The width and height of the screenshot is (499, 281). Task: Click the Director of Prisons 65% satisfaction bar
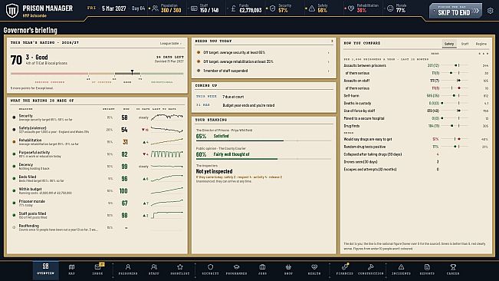pos(264,140)
